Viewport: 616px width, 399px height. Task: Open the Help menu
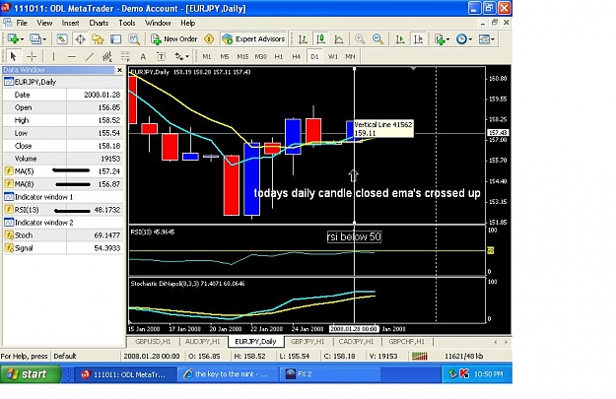click(x=188, y=24)
